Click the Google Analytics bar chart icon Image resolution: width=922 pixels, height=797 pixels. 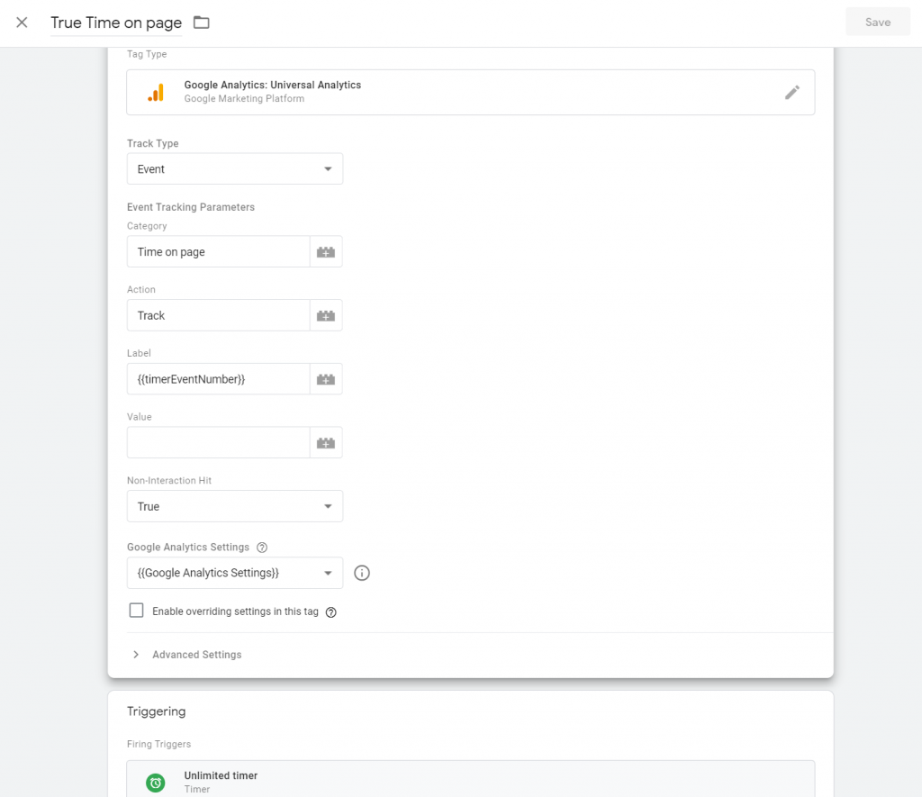156,93
